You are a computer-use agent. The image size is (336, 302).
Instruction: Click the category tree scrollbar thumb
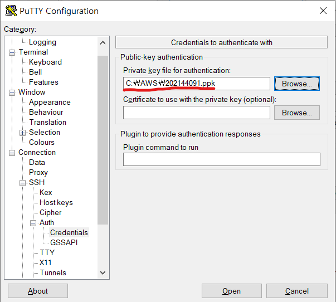(x=103, y=140)
